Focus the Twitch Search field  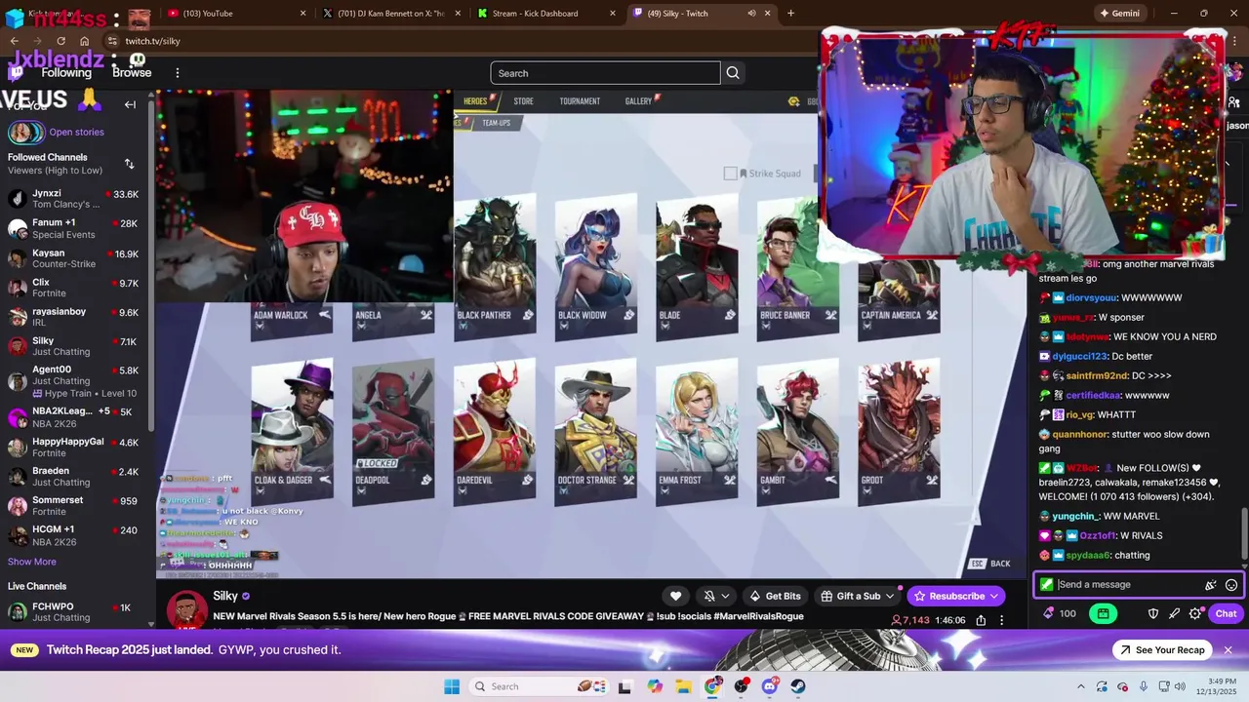(605, 73)
